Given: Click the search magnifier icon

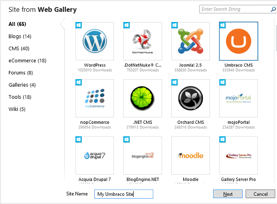Looking at the screenshot, I should click(x=273, y=9).
